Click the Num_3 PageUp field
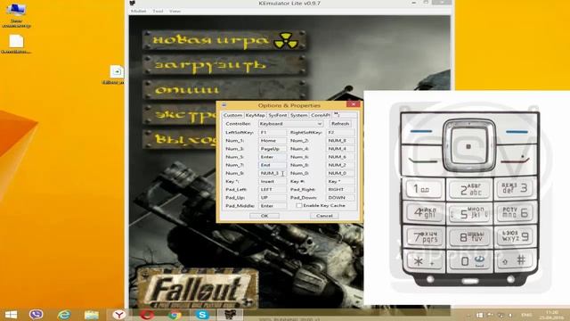570x321 pixels. click(x=273, y=149)
